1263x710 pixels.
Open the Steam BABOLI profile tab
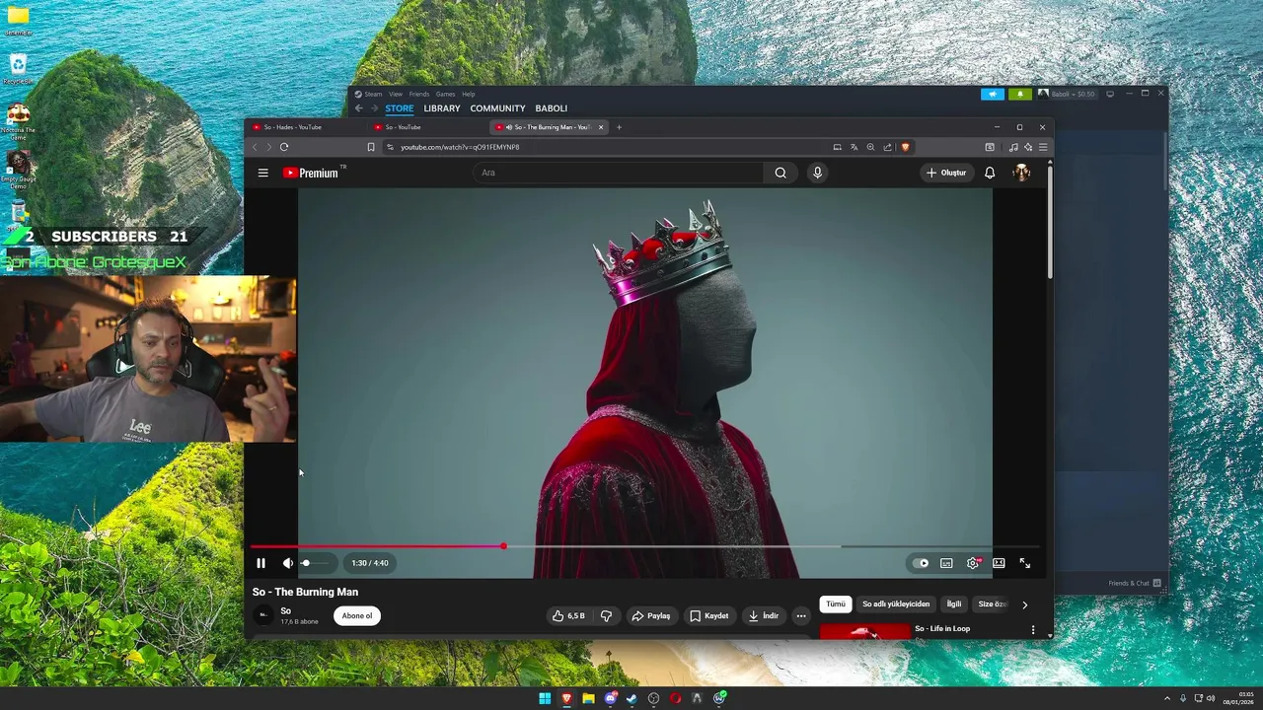[x=552, y=108]
